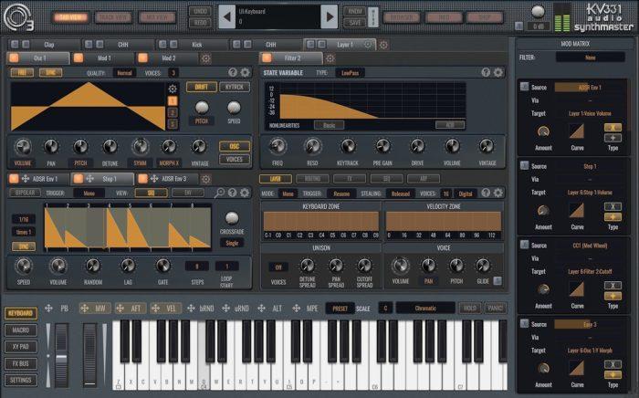Open Crossfade Single dropdown

click(232, 243)
